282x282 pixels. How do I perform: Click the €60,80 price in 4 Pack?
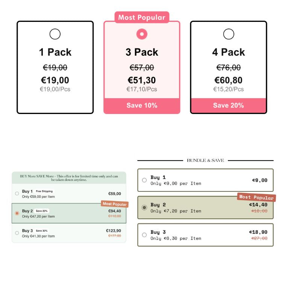pyautogui.click(x=229, y=80)
